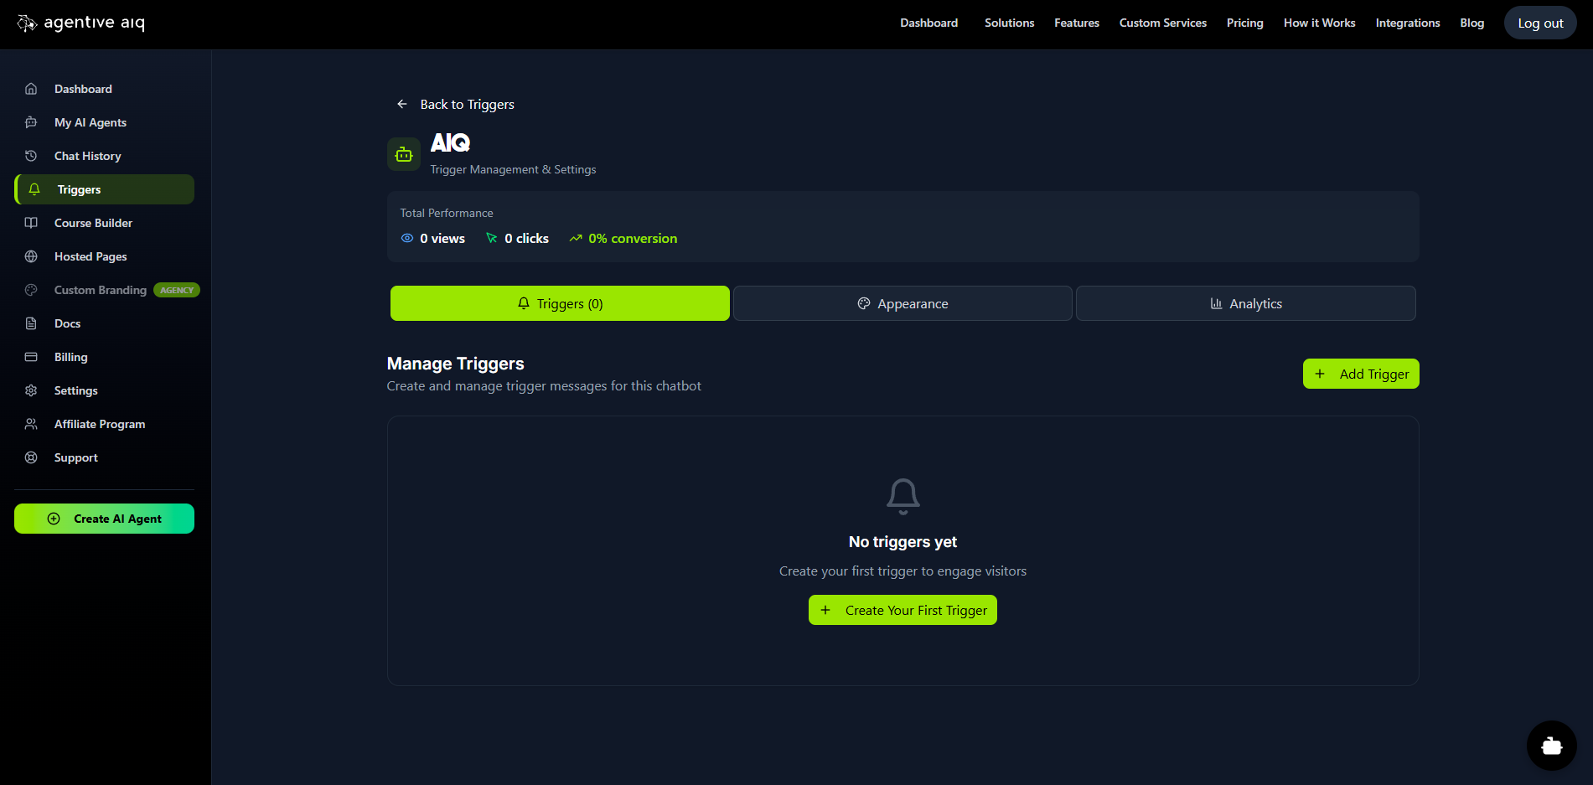This screenshot has width=1593, height=785.
Task: Switch to the Appearance tab
Action: [x=903, y=303]
